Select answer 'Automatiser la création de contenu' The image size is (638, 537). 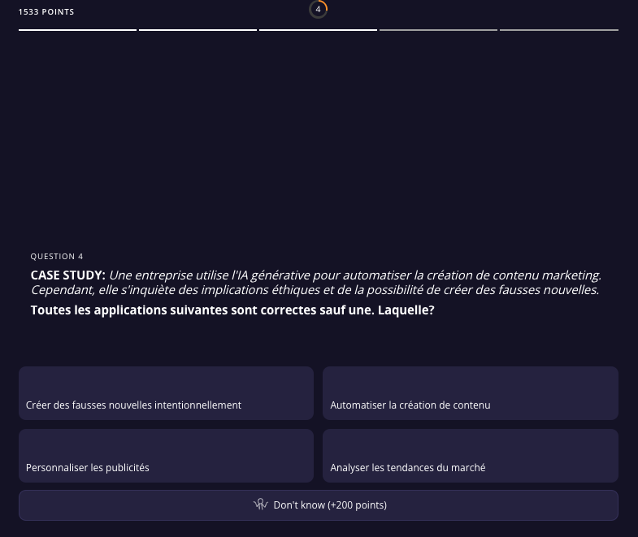tap(470, 393)
